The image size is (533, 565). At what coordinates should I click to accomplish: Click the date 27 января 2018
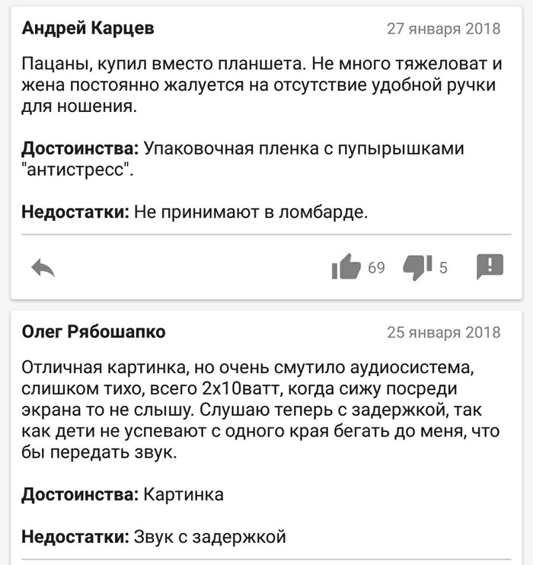coord(444,30)
